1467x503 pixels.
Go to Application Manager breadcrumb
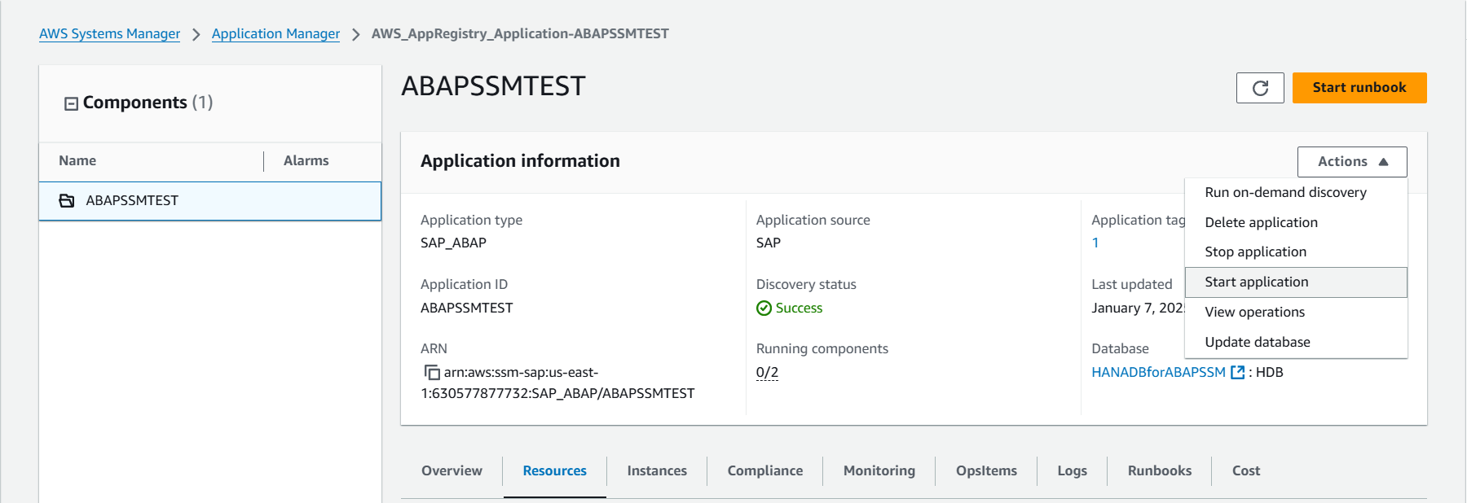[275, 34]
